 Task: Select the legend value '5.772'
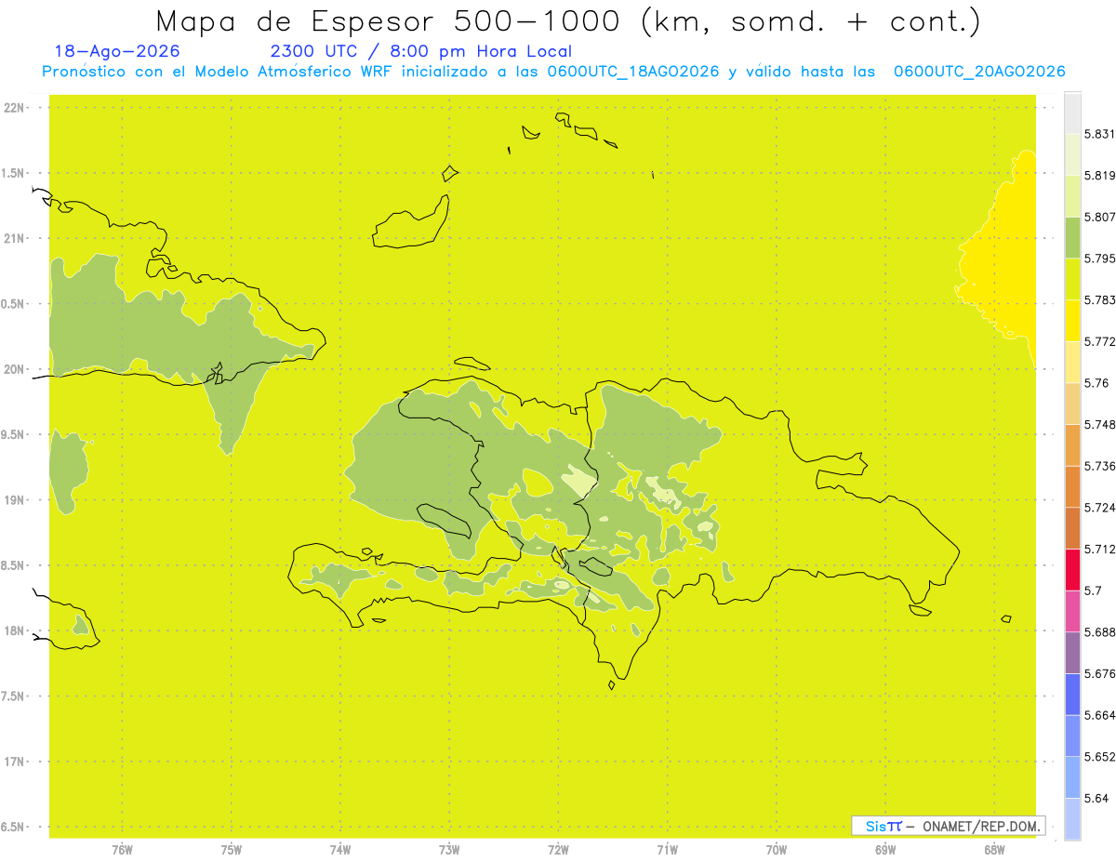click(1099, 341)
